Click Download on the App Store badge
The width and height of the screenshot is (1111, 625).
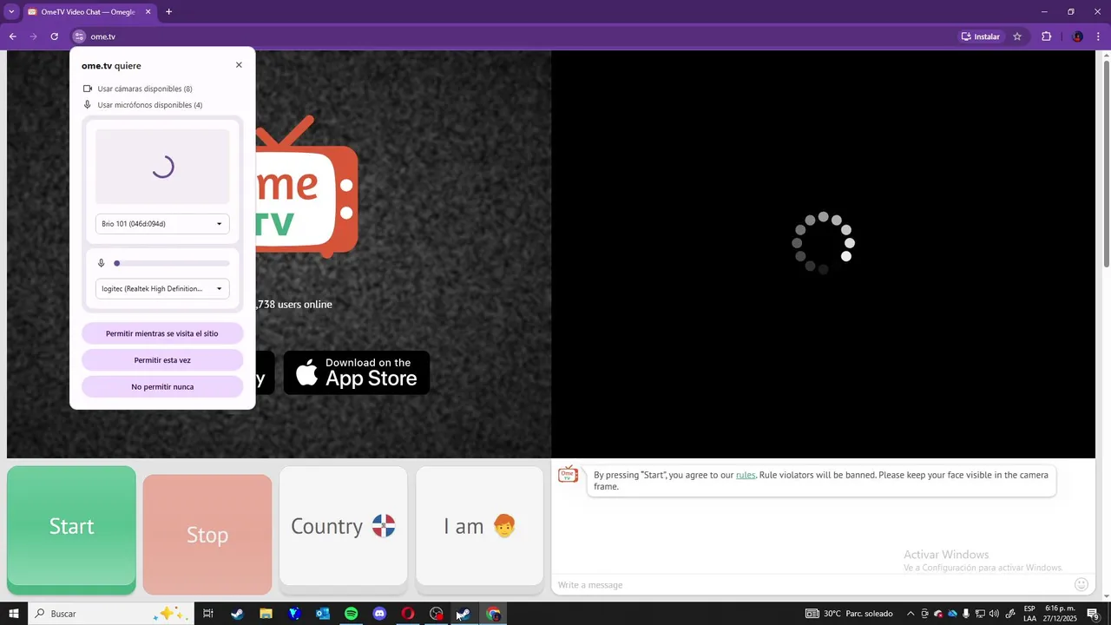pyautogui.click(x=357, y=372)
